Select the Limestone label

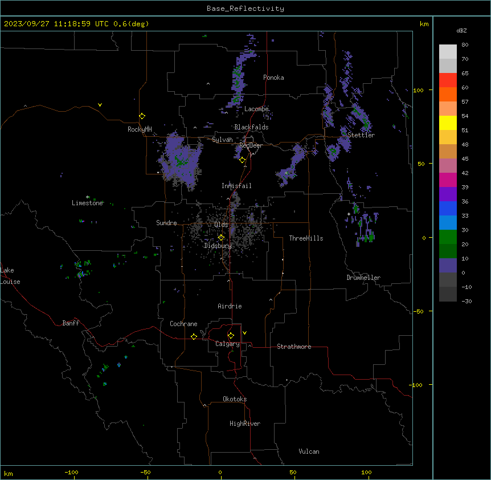tap(87, 203)
